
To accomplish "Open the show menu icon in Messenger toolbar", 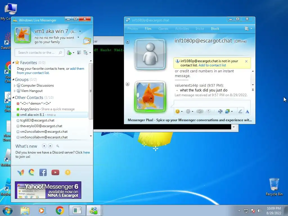I will coord(86,53).
